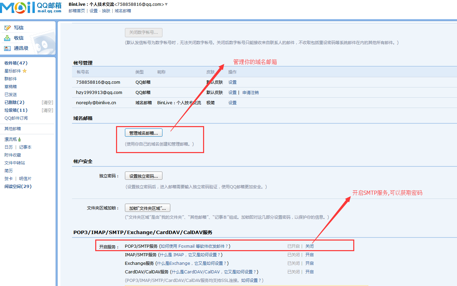Screen dimensions: 457x286
Task: Open 已发送 folder
Action: (11, 95)
